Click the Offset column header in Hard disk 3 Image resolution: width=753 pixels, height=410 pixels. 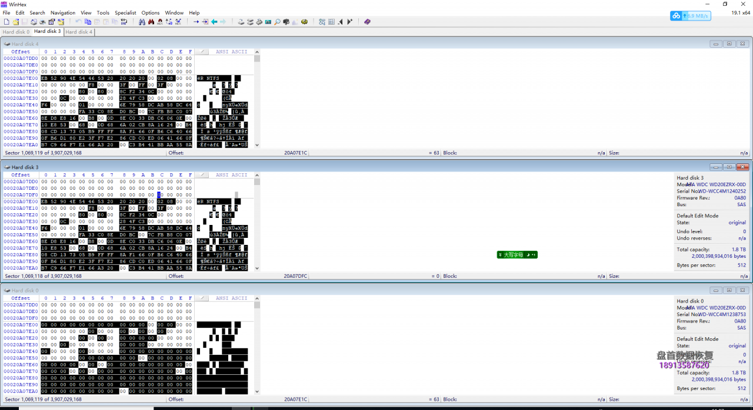(21, 175)
